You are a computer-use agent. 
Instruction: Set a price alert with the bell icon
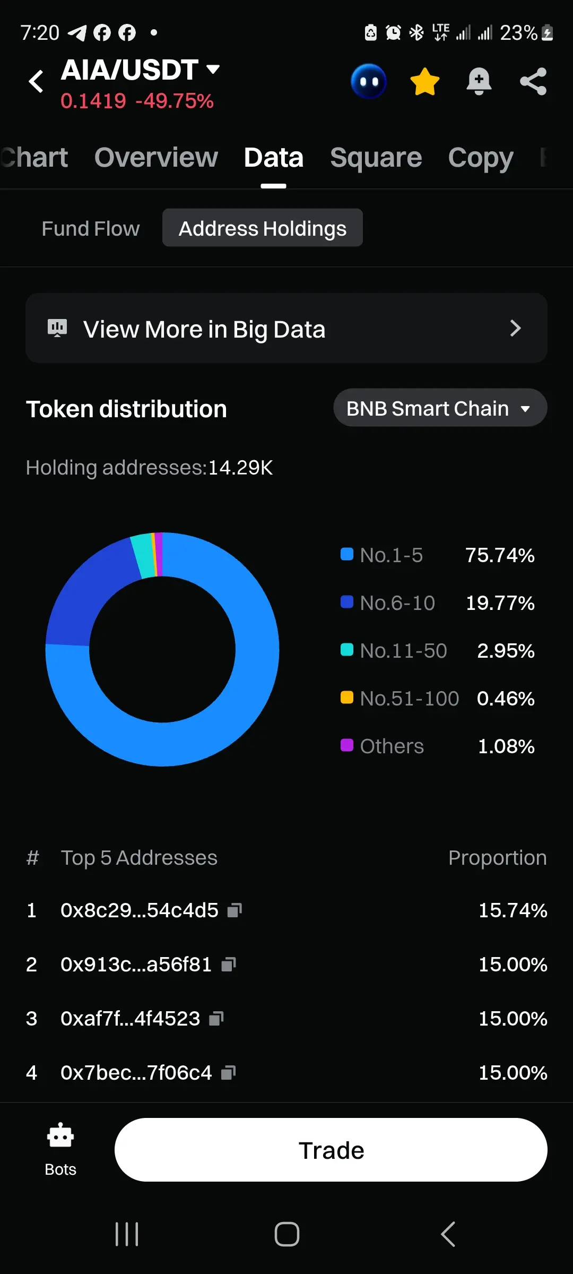click(x=479, y=82)
